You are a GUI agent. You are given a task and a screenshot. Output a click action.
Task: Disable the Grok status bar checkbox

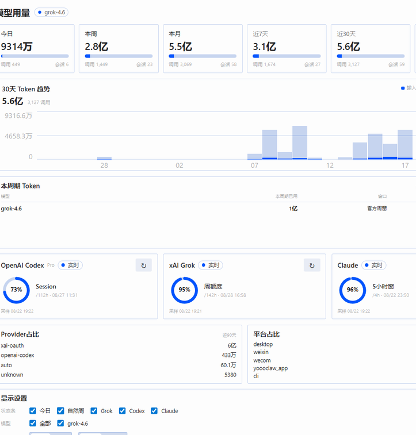[94, 411]
